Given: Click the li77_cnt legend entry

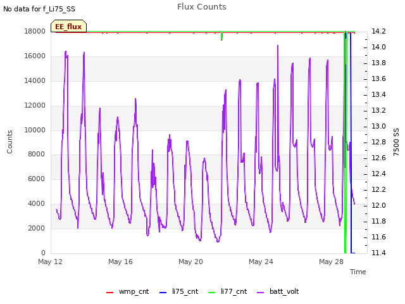Looking at the screenshot, I should [228, 291].
